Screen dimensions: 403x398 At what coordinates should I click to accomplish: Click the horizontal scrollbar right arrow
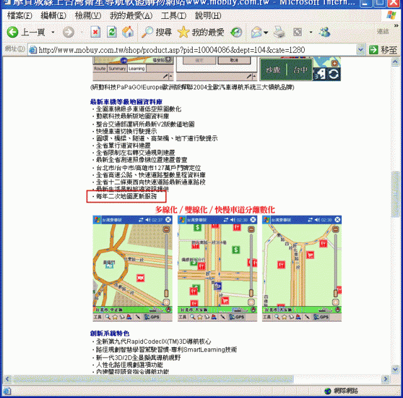(385, 378)
